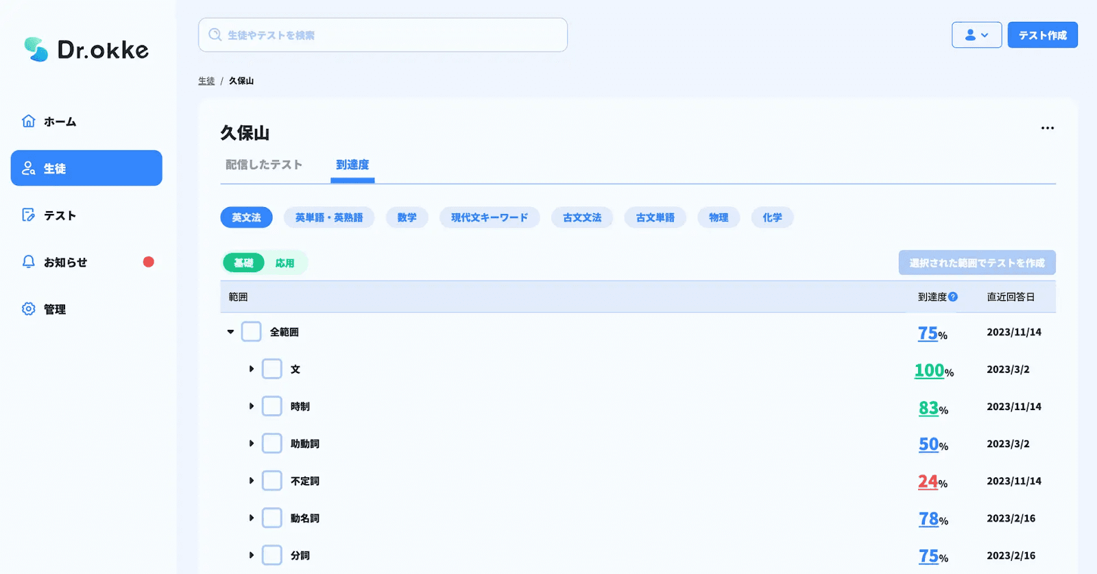Check the 動名詞 checkbox
Screen dimensions: 1097x574
pyautogui.click(x=272, y=518)
